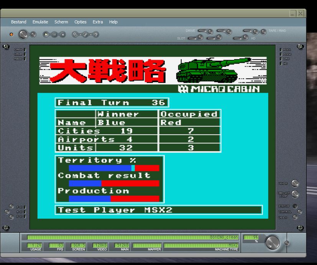Open the Bestand menu
The width and height of the screenshot is (317, 265).
click(x=19, y=22)
